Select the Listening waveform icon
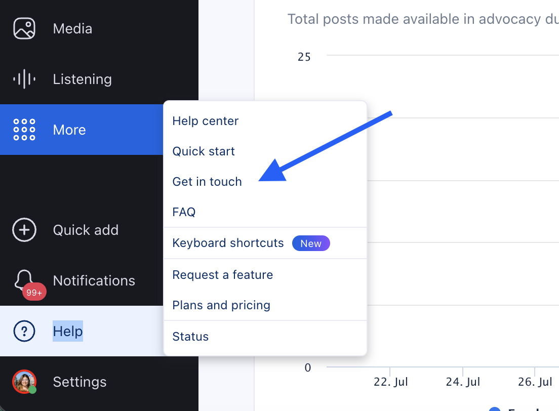The height and width of the screenshot is (411, 559). point(24,79)
